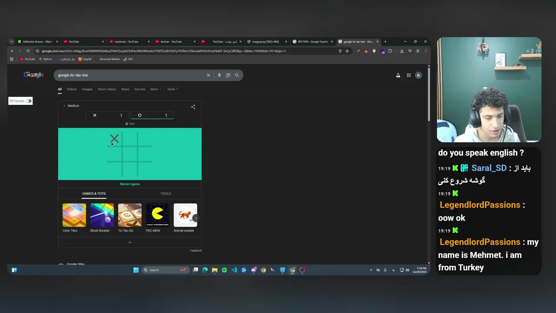Click Restart game link

click(129, 184)
